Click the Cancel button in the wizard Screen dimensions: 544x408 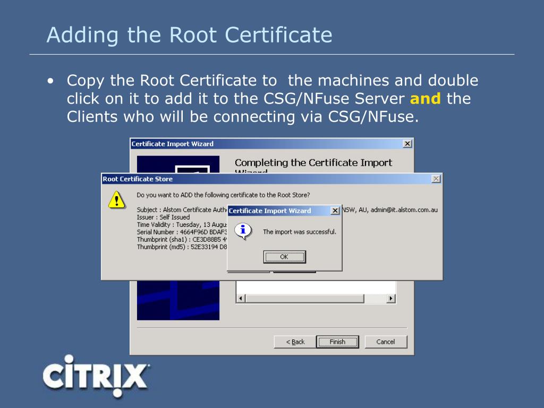click(x=385, y=342)
